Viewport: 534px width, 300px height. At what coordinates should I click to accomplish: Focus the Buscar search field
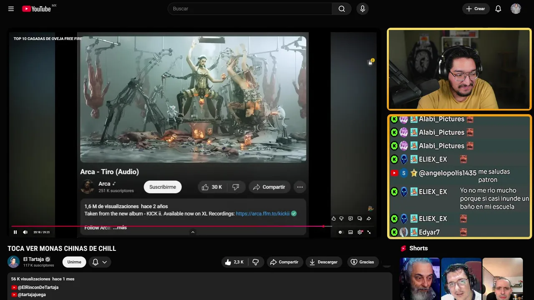pyautogui.click(x=250, y=9)
